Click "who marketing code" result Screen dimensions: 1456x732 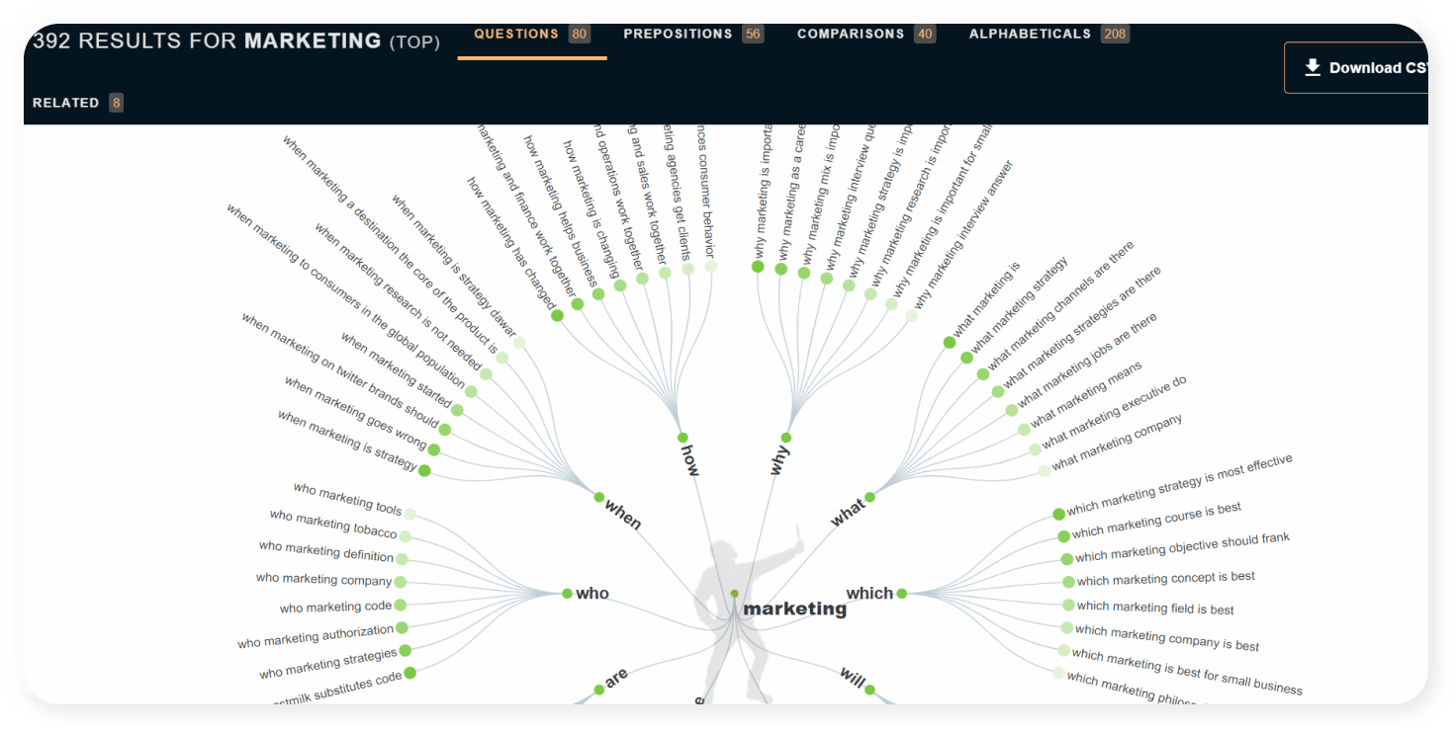[336, 607]
